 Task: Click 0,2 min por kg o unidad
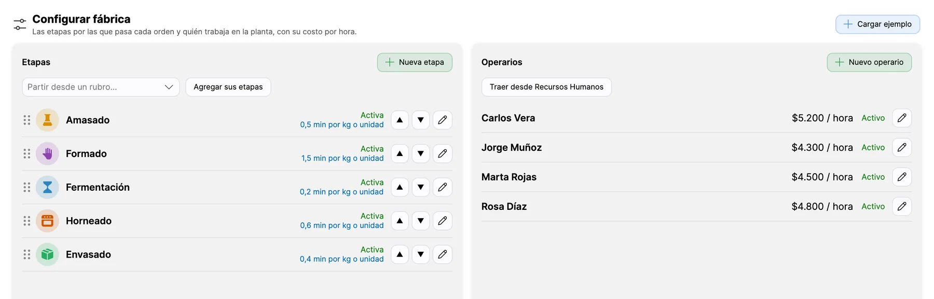pyautogui.click(x=342, y=192)
